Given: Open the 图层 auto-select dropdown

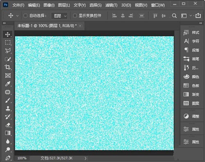Looking at the screenshot, I should (59, 16).
